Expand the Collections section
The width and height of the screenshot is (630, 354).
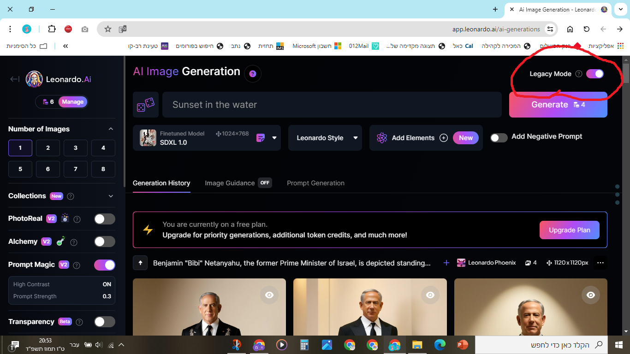[x=111, y=196]
